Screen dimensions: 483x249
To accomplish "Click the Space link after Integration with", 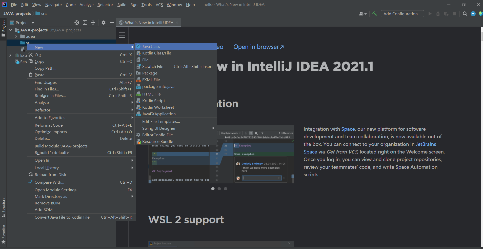I will pos(348,129).
